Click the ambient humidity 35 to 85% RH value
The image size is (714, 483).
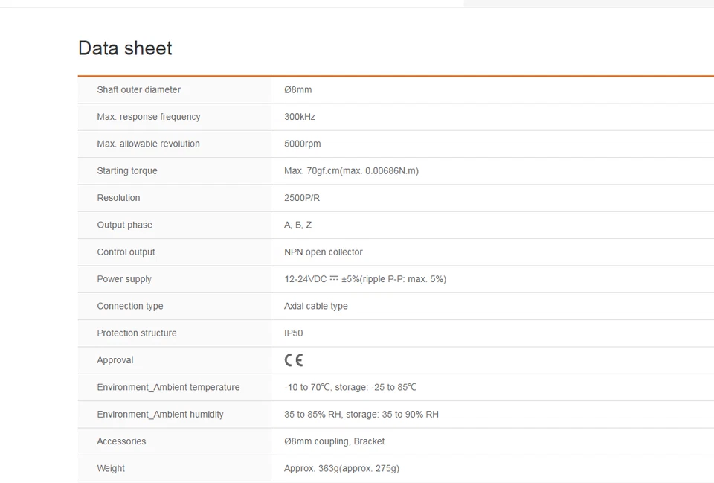pyautogui.click(x=361, y=415)
